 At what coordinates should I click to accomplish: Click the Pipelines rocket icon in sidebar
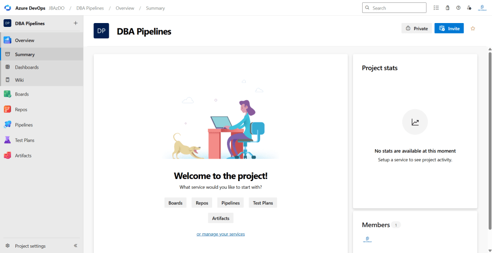(8, 125)
